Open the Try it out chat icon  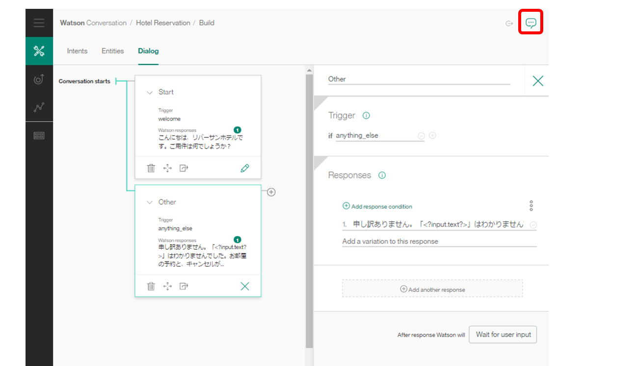[530, 23]
